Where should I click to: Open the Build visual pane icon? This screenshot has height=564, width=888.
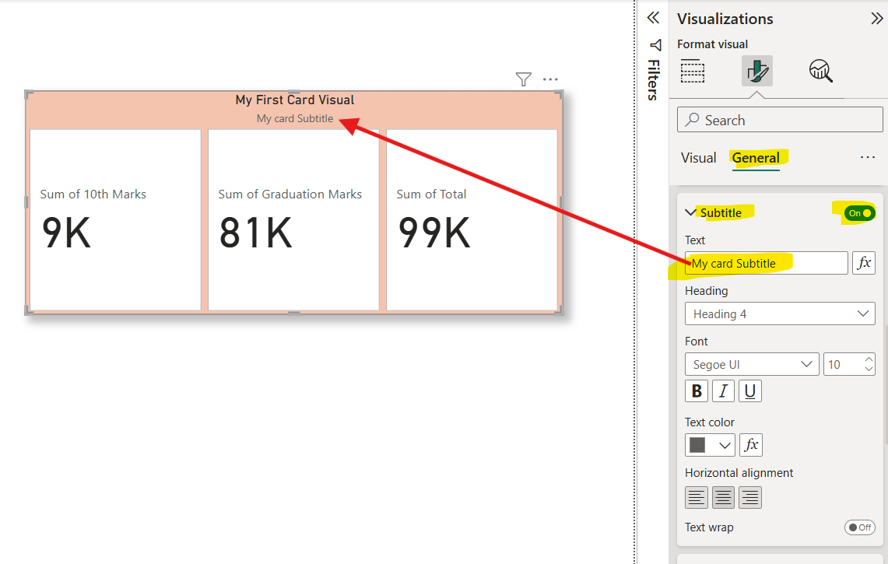coord(692,71)
